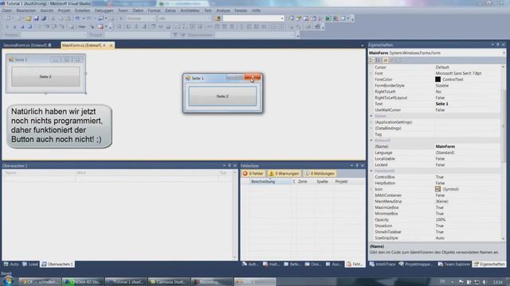
Task: Click the Hex display button in debug toolbar
Action: tap(81, 27)
